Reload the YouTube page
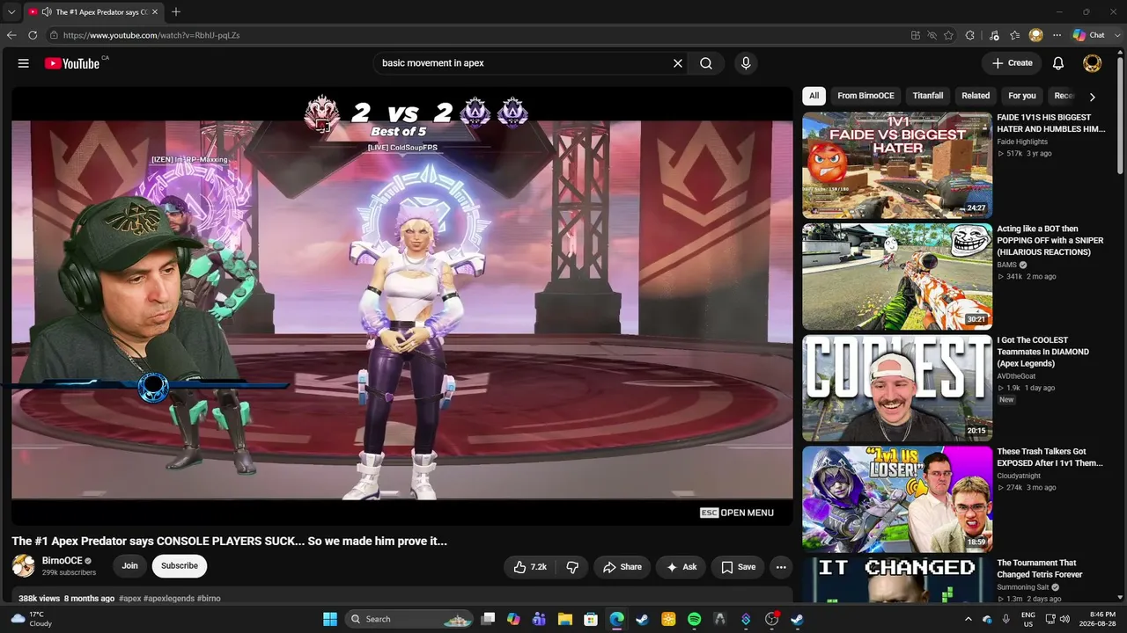This screenshot has height=633, width=1127. (33, 35)
